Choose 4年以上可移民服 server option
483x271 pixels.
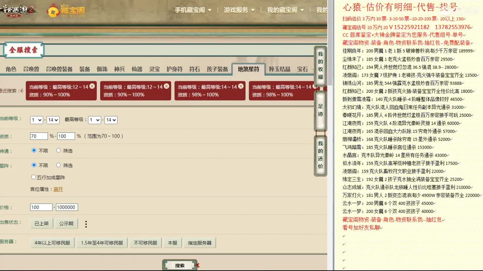coord(52,243)
